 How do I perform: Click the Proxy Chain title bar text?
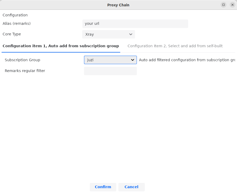[118, 5]
